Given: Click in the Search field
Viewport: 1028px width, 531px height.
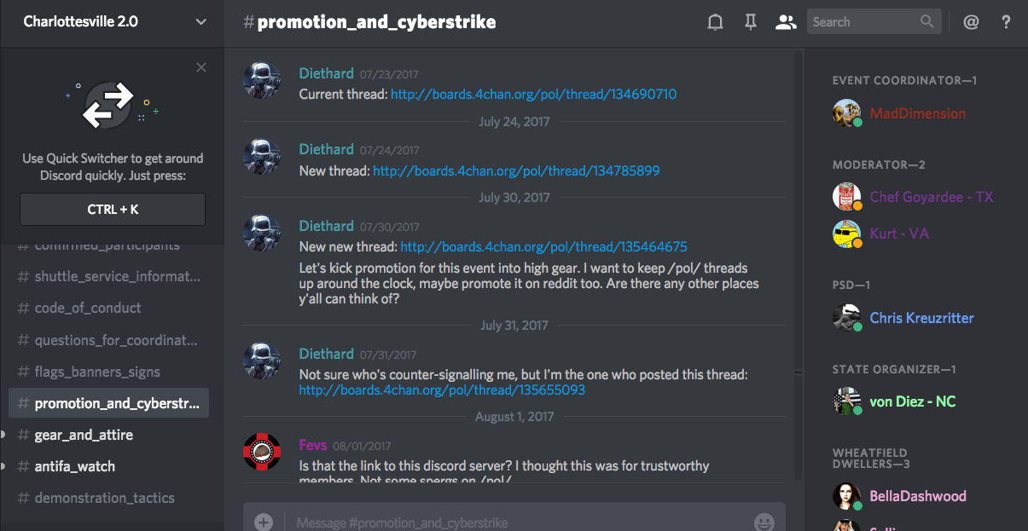Looking at the screenshot, I should click(862, 22).
